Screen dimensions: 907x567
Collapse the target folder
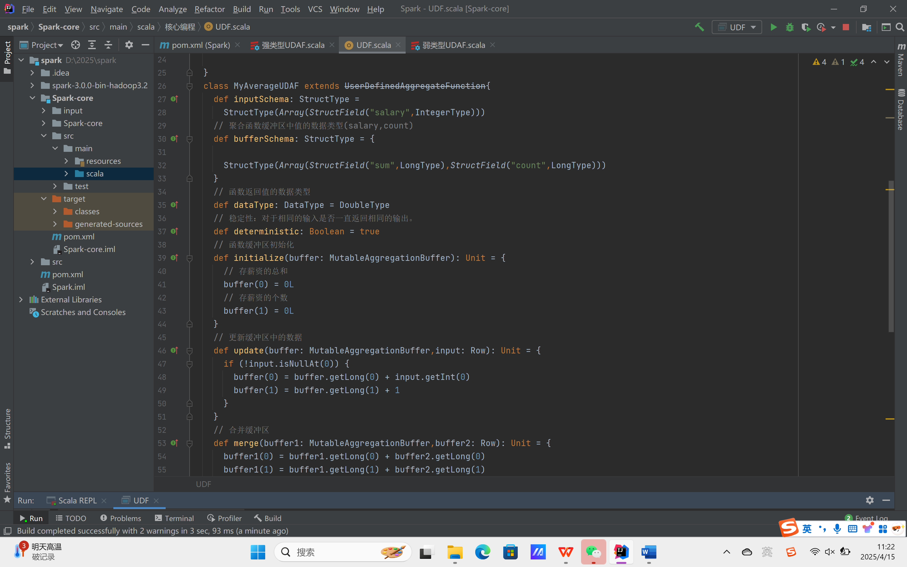[x=44, y=199]
